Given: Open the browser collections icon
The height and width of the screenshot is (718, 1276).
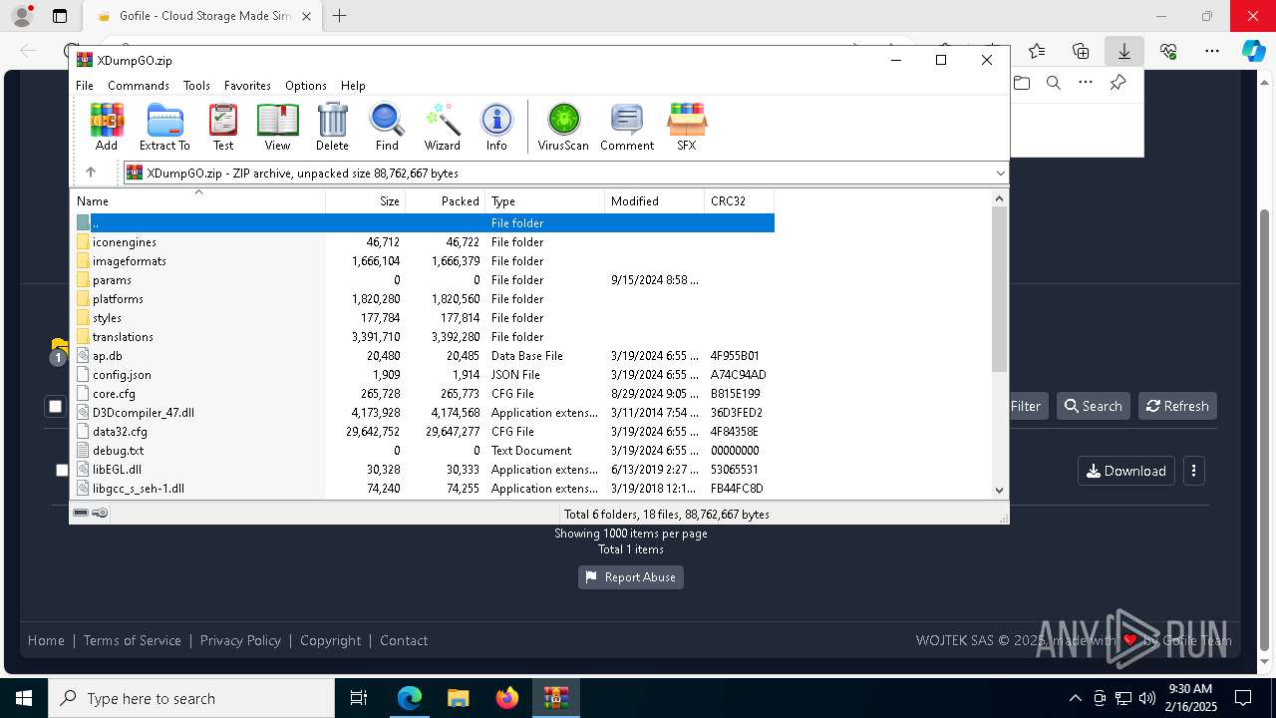Looking at the screenshot, I should point(1081,51).
